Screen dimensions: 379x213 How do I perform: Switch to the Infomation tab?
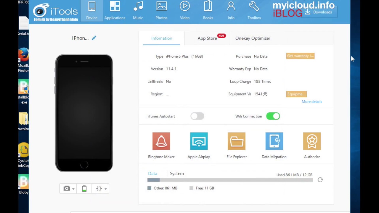[162, 38]
